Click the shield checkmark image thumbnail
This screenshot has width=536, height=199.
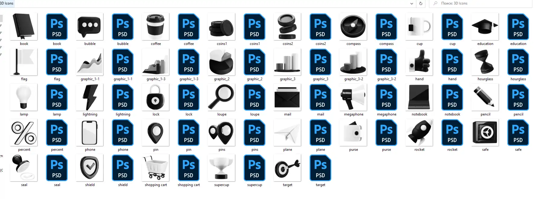pos(90,168)
